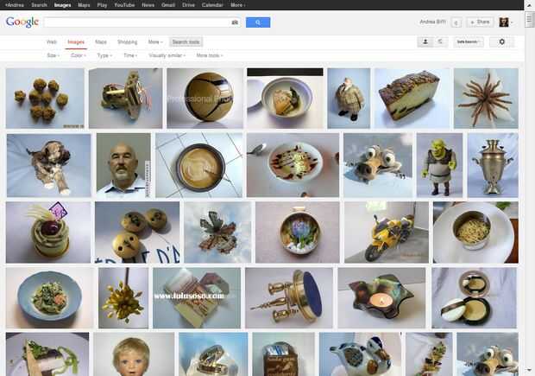The width and height of the screenshot is (535, 376).
Task: Open the gold and black ball thumbnail
Action: (205, 99)
